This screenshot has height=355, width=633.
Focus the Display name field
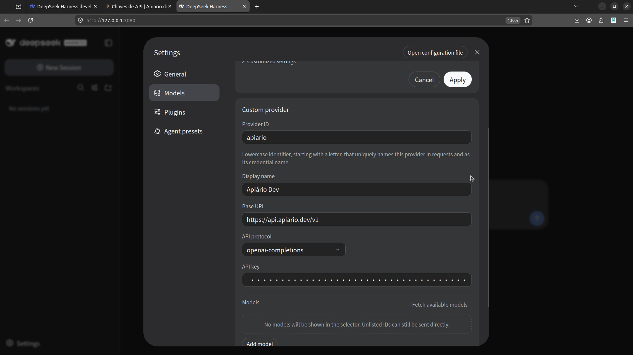pos(357,189)
